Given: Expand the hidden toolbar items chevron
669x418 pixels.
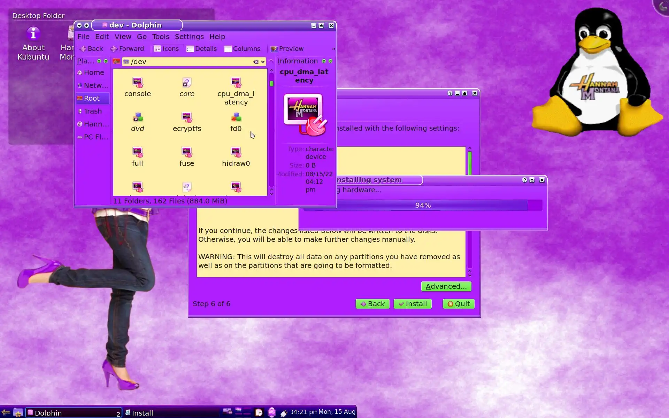Looking at the screenshot, I should click(x=333, y=49).
